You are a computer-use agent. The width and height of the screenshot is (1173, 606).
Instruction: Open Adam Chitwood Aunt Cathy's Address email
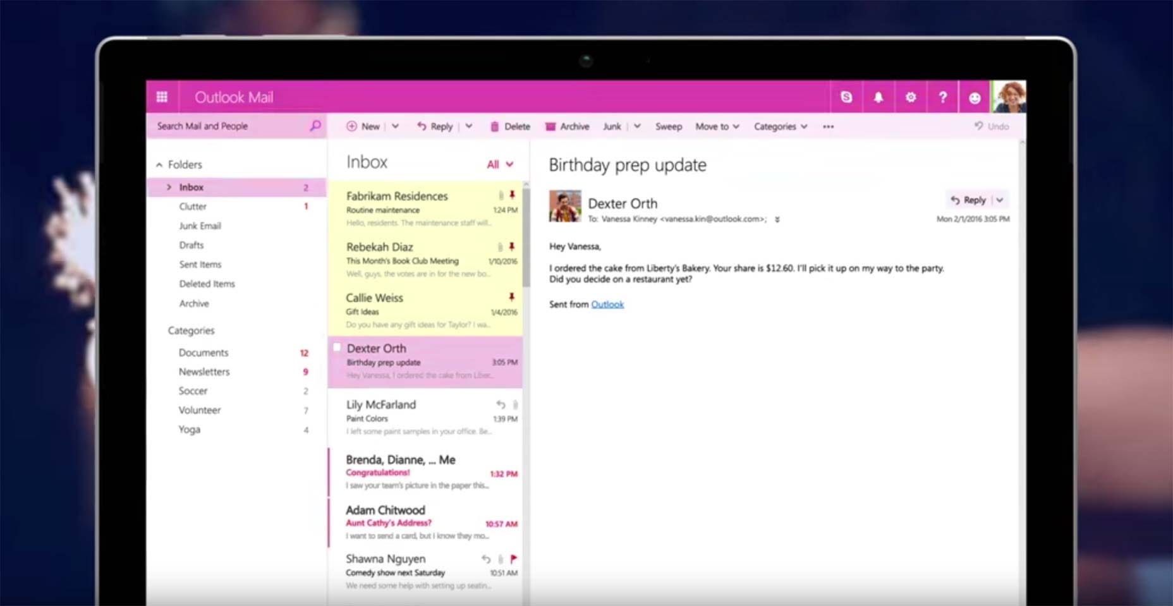click(425, 523)
